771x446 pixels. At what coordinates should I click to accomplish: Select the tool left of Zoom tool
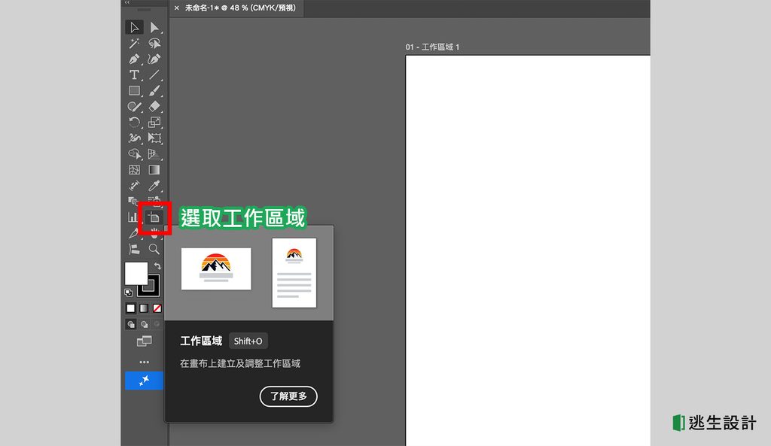134,249
